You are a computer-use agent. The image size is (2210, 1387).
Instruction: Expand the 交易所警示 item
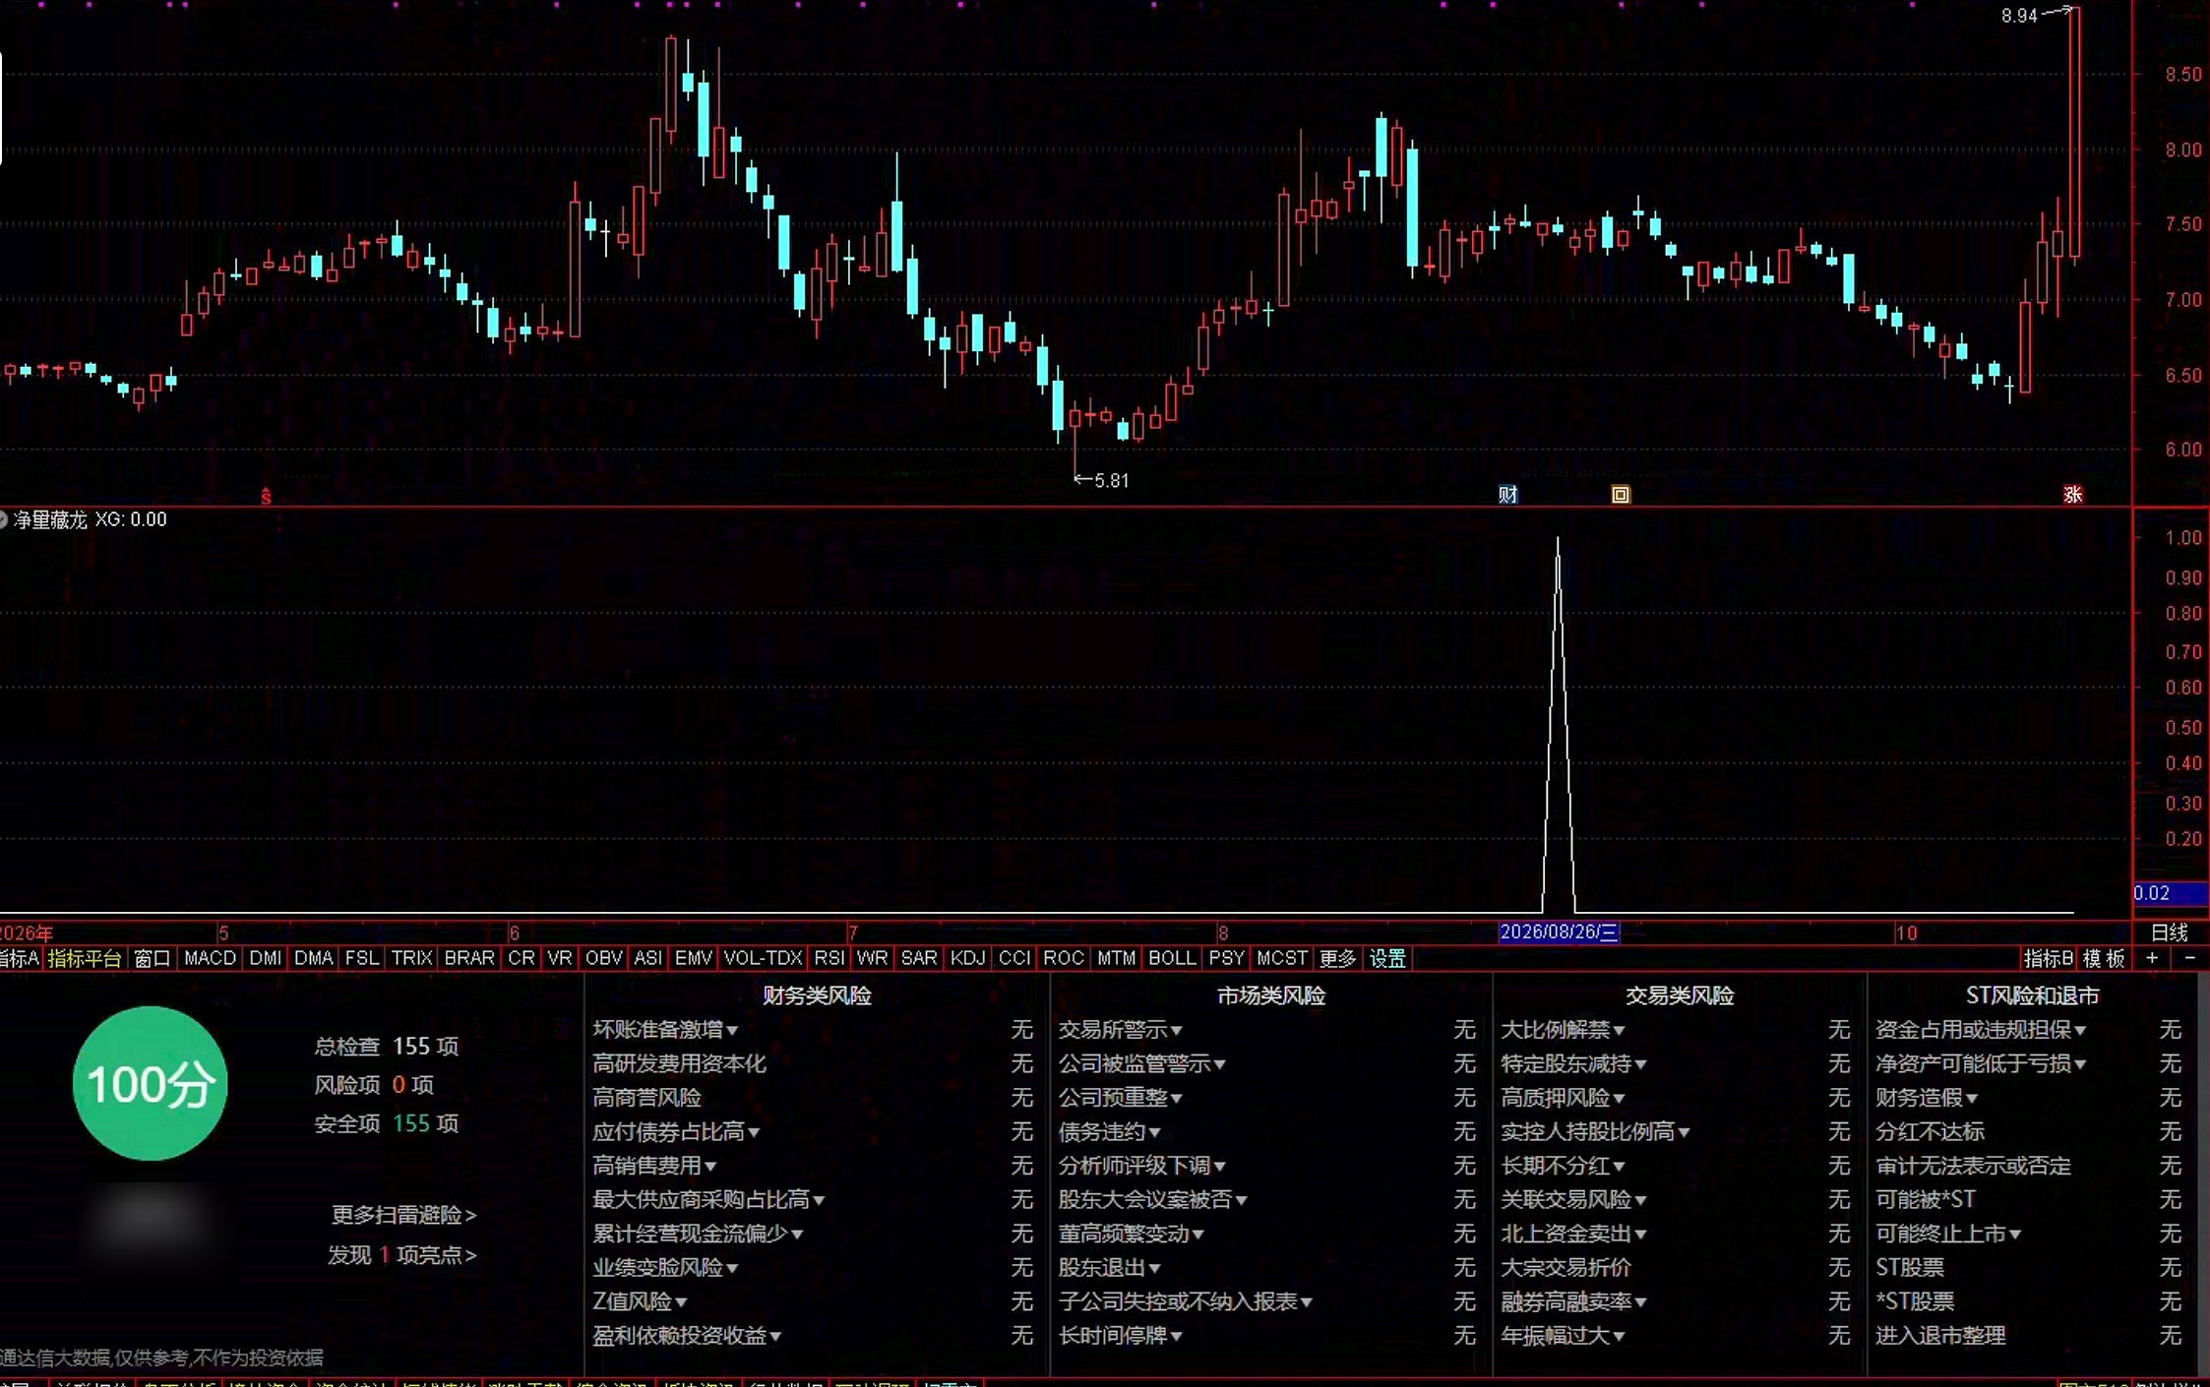(x=1120, y=1030)
